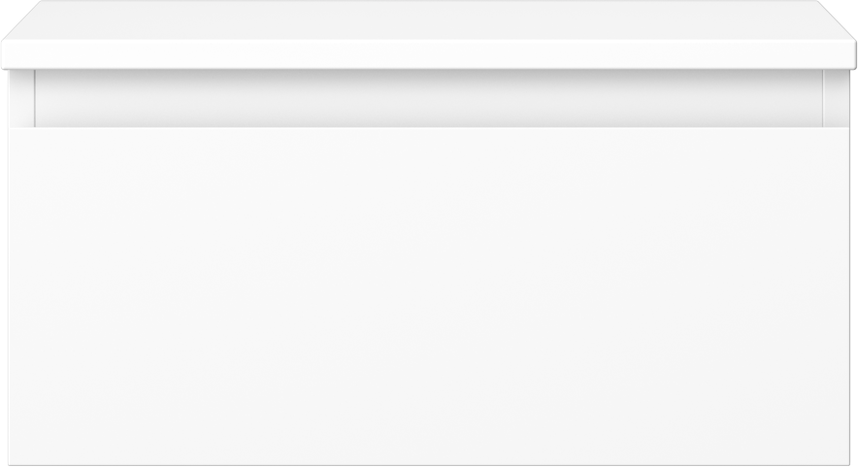Screen dimensions: 858x467
Task: Click the drawer's bottom-right corner
Action: pos(849,464)
